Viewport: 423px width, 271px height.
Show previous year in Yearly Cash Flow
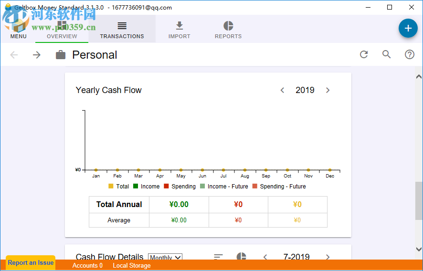point(283,90)
